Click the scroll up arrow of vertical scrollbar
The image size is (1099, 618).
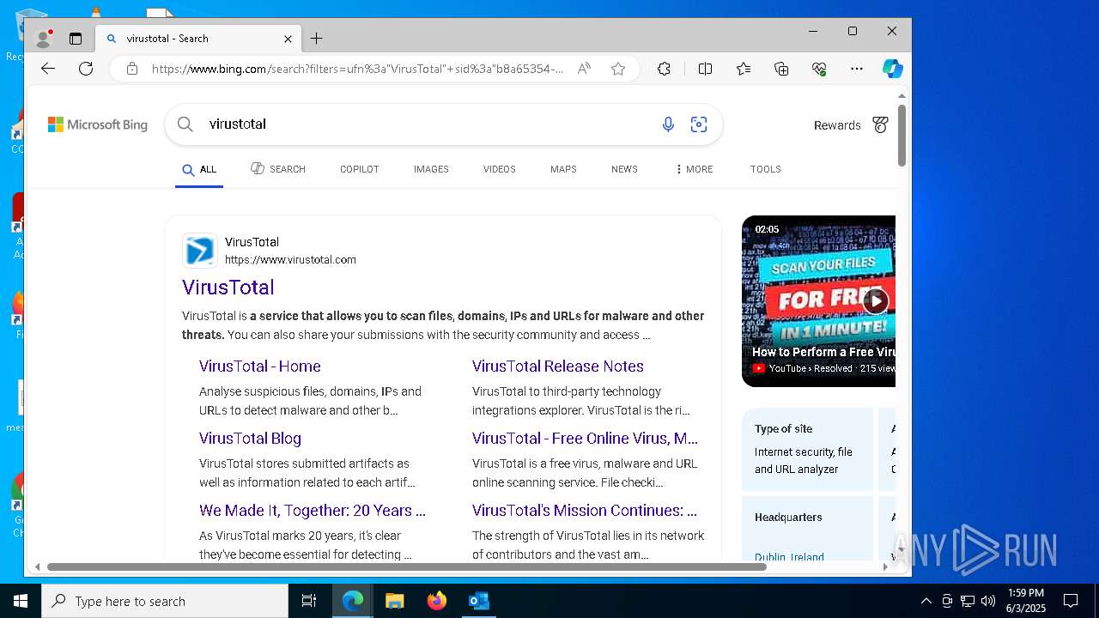pyautogui.click(x=902, y=95)
